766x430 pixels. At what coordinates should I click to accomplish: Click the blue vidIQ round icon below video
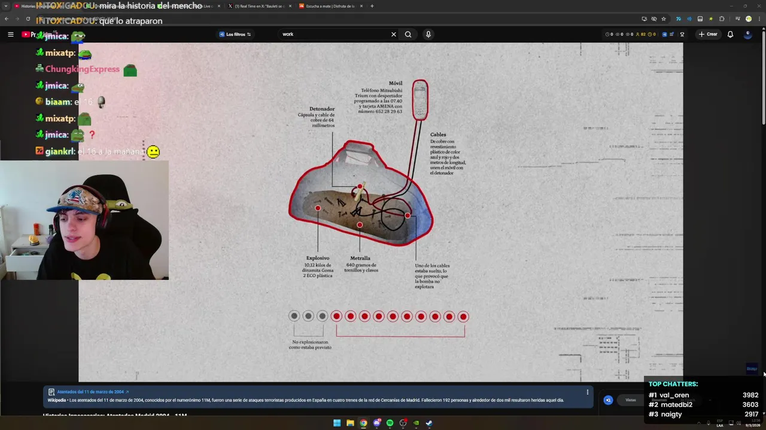tap(608, 400)
